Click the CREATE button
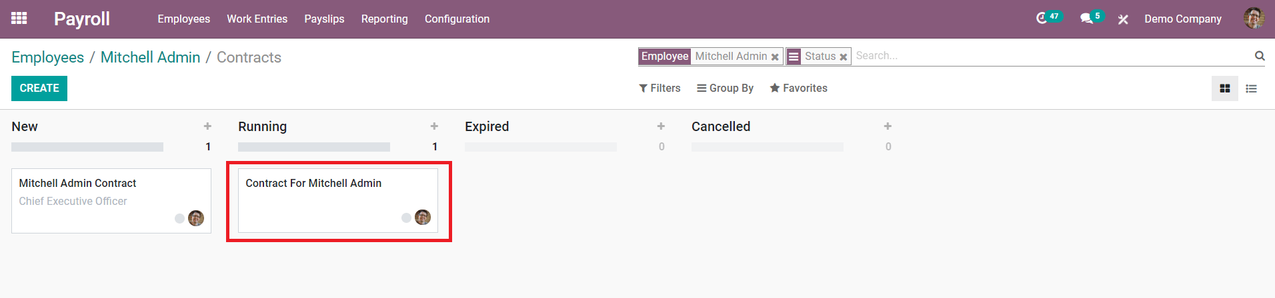Image resolution: width=1275 pixels, height=298 pixels. pos(39,88)
